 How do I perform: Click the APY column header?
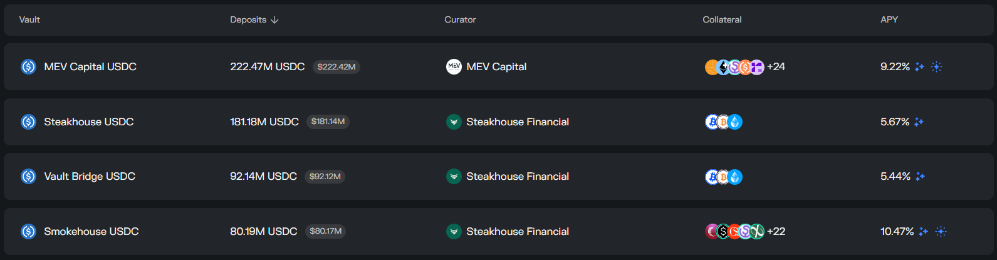(x=889, y=20)
